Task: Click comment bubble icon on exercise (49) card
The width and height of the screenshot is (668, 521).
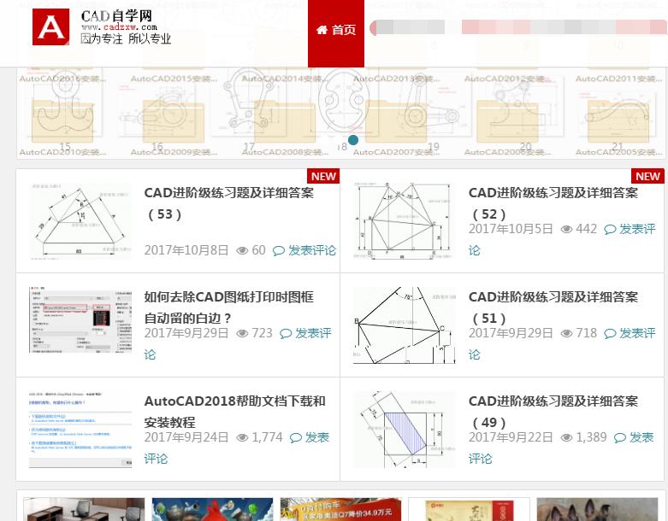Action: pyautogui.click(x=620, y=438)
